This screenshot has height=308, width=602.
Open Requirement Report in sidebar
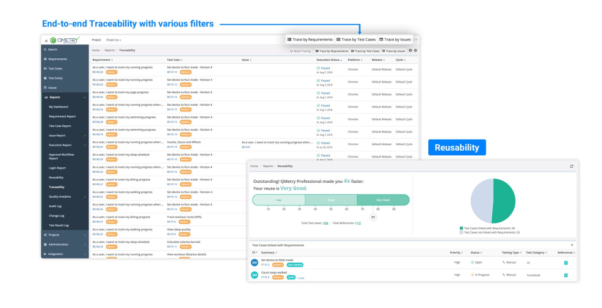[62, 116]
